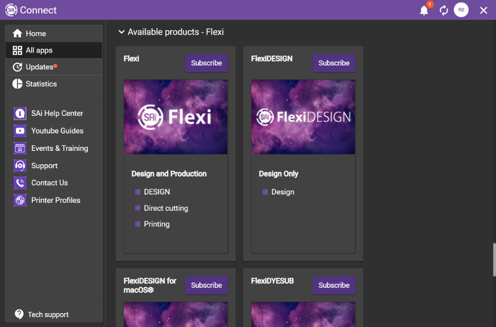This screenshot has height=327, width=496.
Task: Select the Support camera icon
Action: pyautogui.click(x=19, y=165)
